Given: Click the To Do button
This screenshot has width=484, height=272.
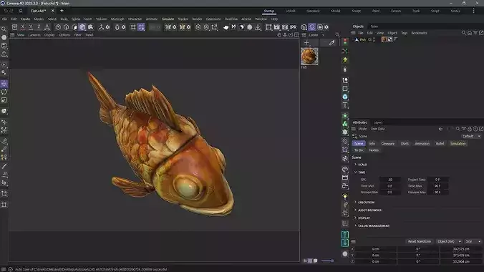Looking at the screenshot, I should [x=359, y=150].
